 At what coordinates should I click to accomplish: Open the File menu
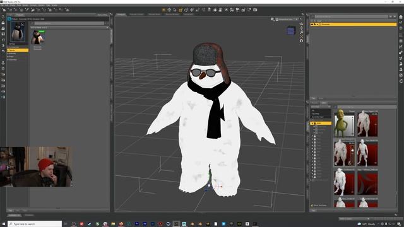point(1,5)
